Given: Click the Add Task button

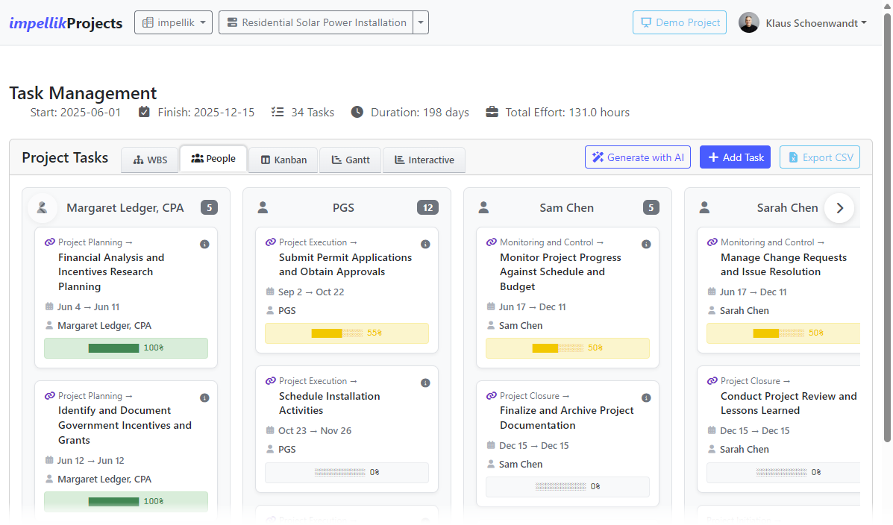Looking at the screenshot, I should tap(736, 157).
